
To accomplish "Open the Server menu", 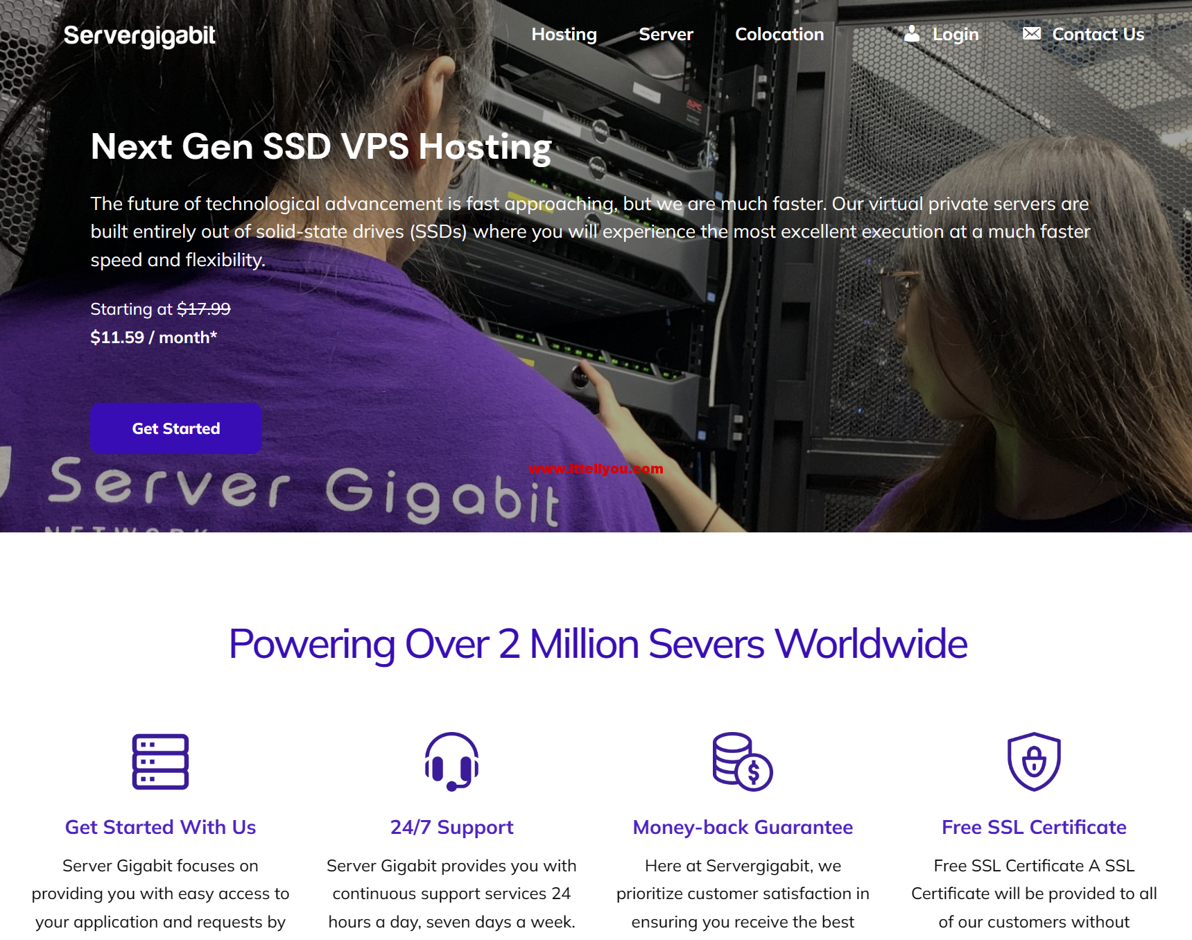I will point(666,34).
